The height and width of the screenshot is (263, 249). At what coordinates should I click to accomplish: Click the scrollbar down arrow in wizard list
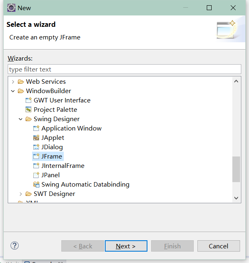tap(236, 198)
